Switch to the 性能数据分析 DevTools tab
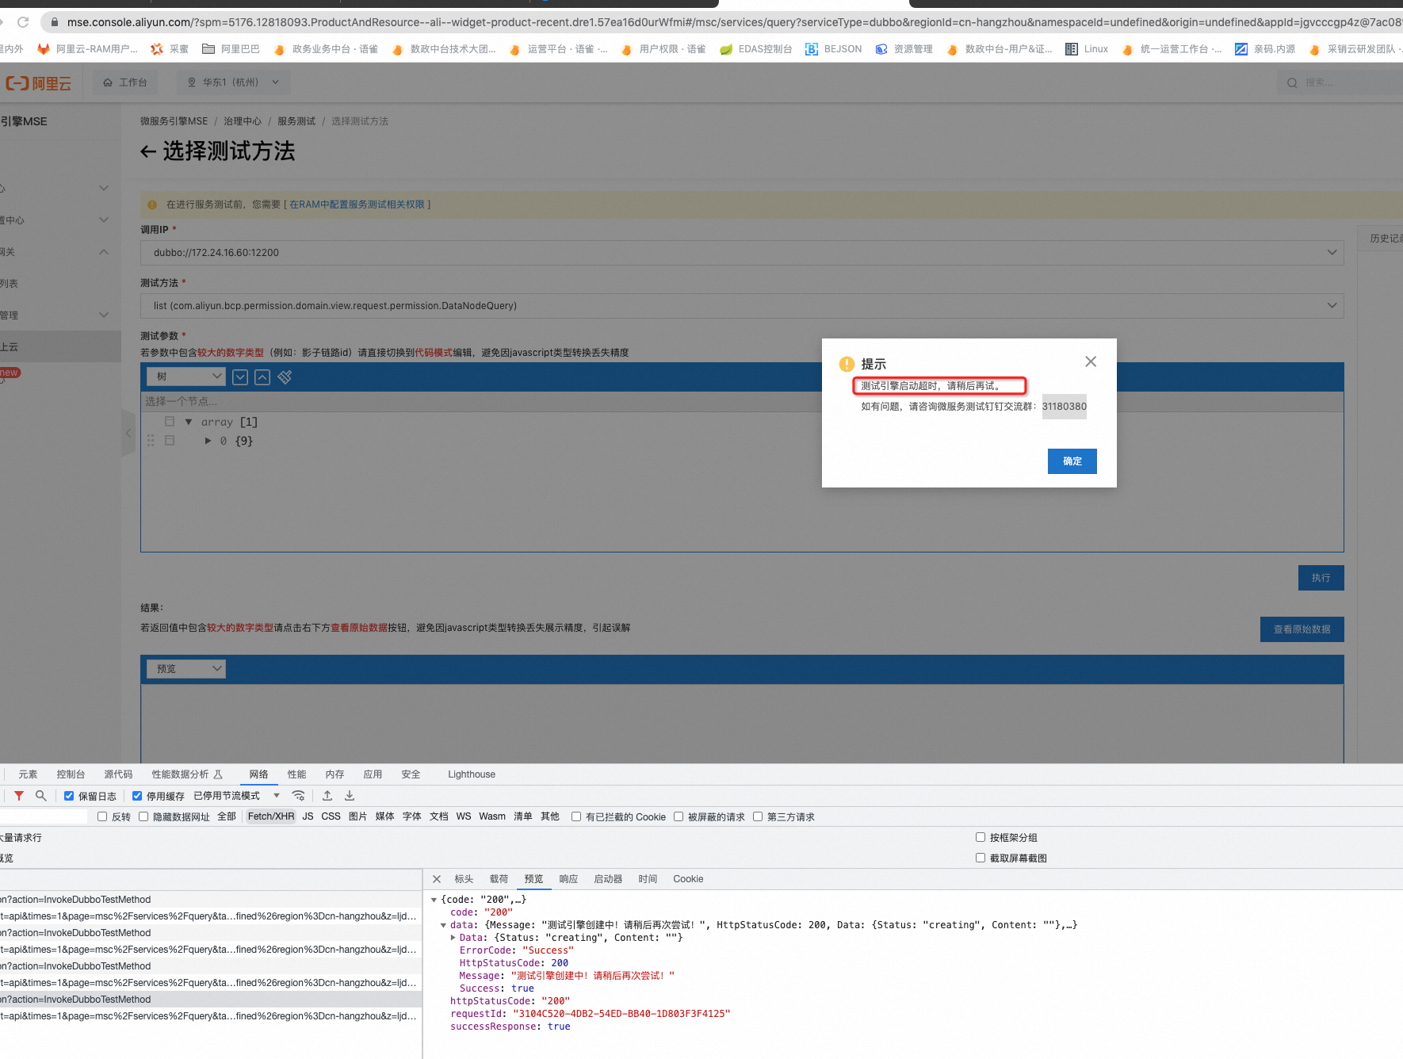Screen dimensions: 1403x1059 187,774
